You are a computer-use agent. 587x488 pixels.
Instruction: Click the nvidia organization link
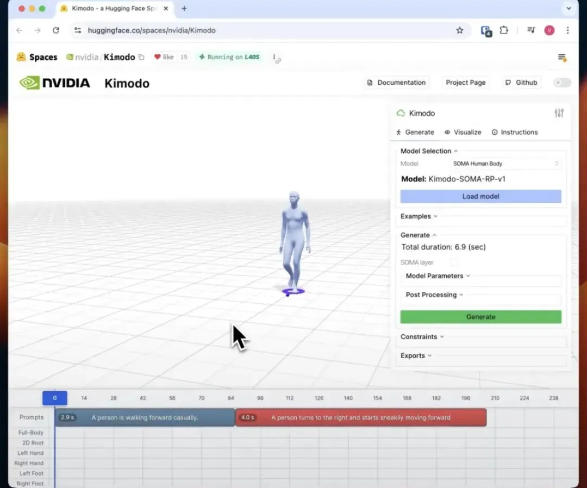(86, 57)
